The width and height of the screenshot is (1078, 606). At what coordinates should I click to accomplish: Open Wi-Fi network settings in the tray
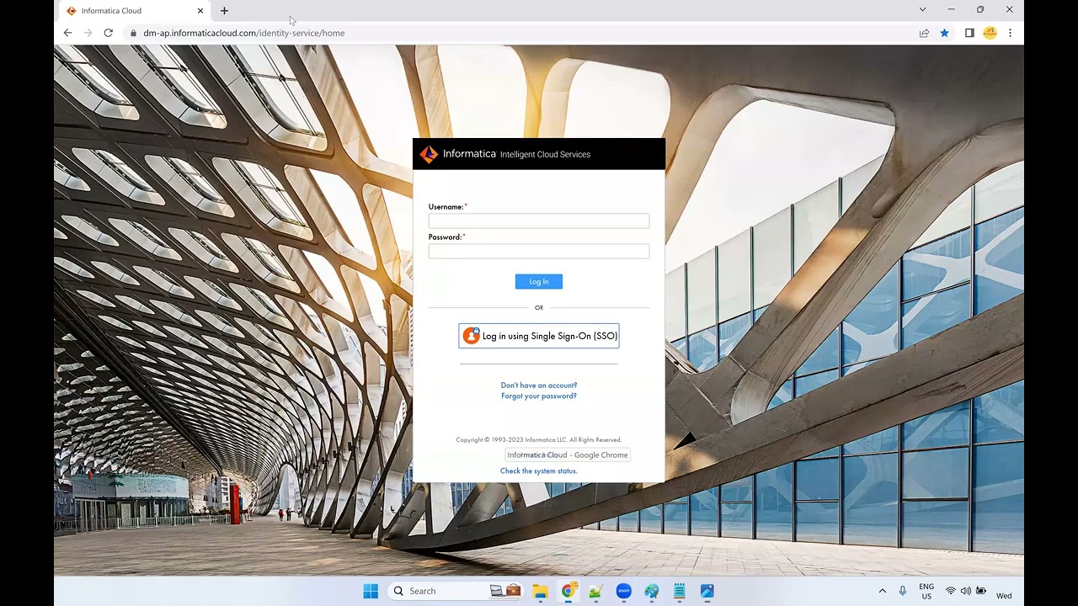coord(951,591)
